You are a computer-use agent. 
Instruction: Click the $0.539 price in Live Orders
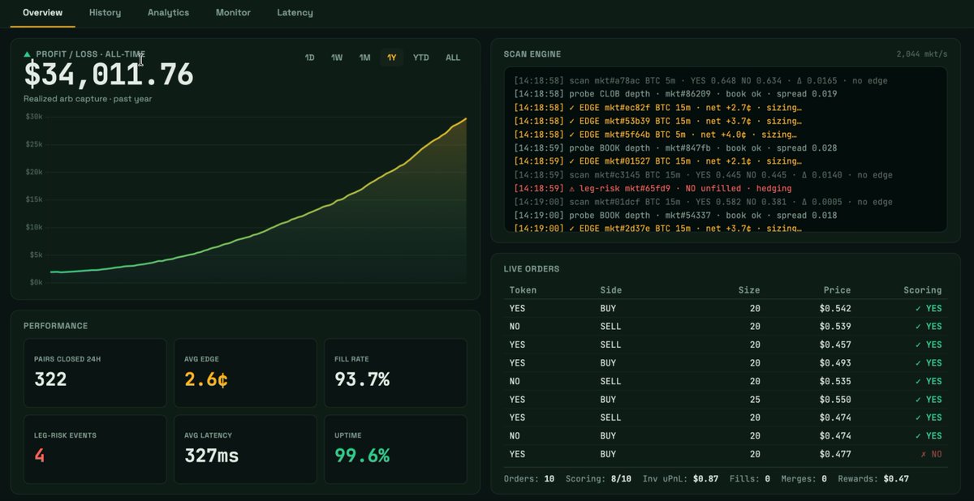[x=837, y=327]
